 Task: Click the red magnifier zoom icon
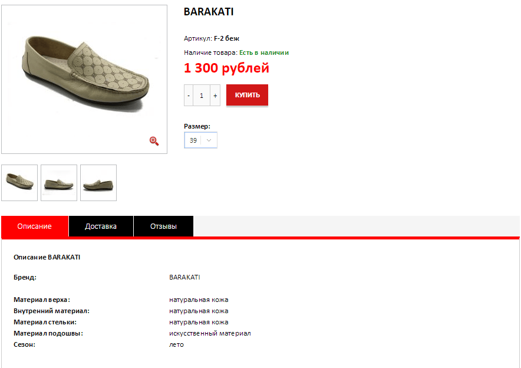(154, 141)
